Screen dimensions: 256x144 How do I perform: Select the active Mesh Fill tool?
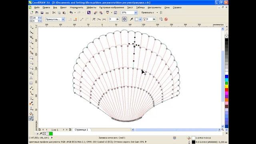[x=31, y=118]
